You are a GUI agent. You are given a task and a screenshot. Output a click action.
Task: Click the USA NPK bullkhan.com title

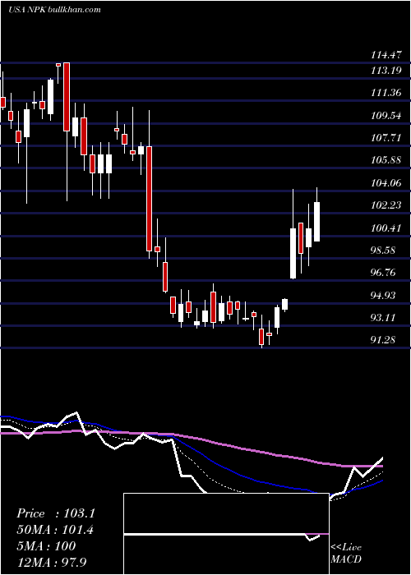click(x=54, y=10)
